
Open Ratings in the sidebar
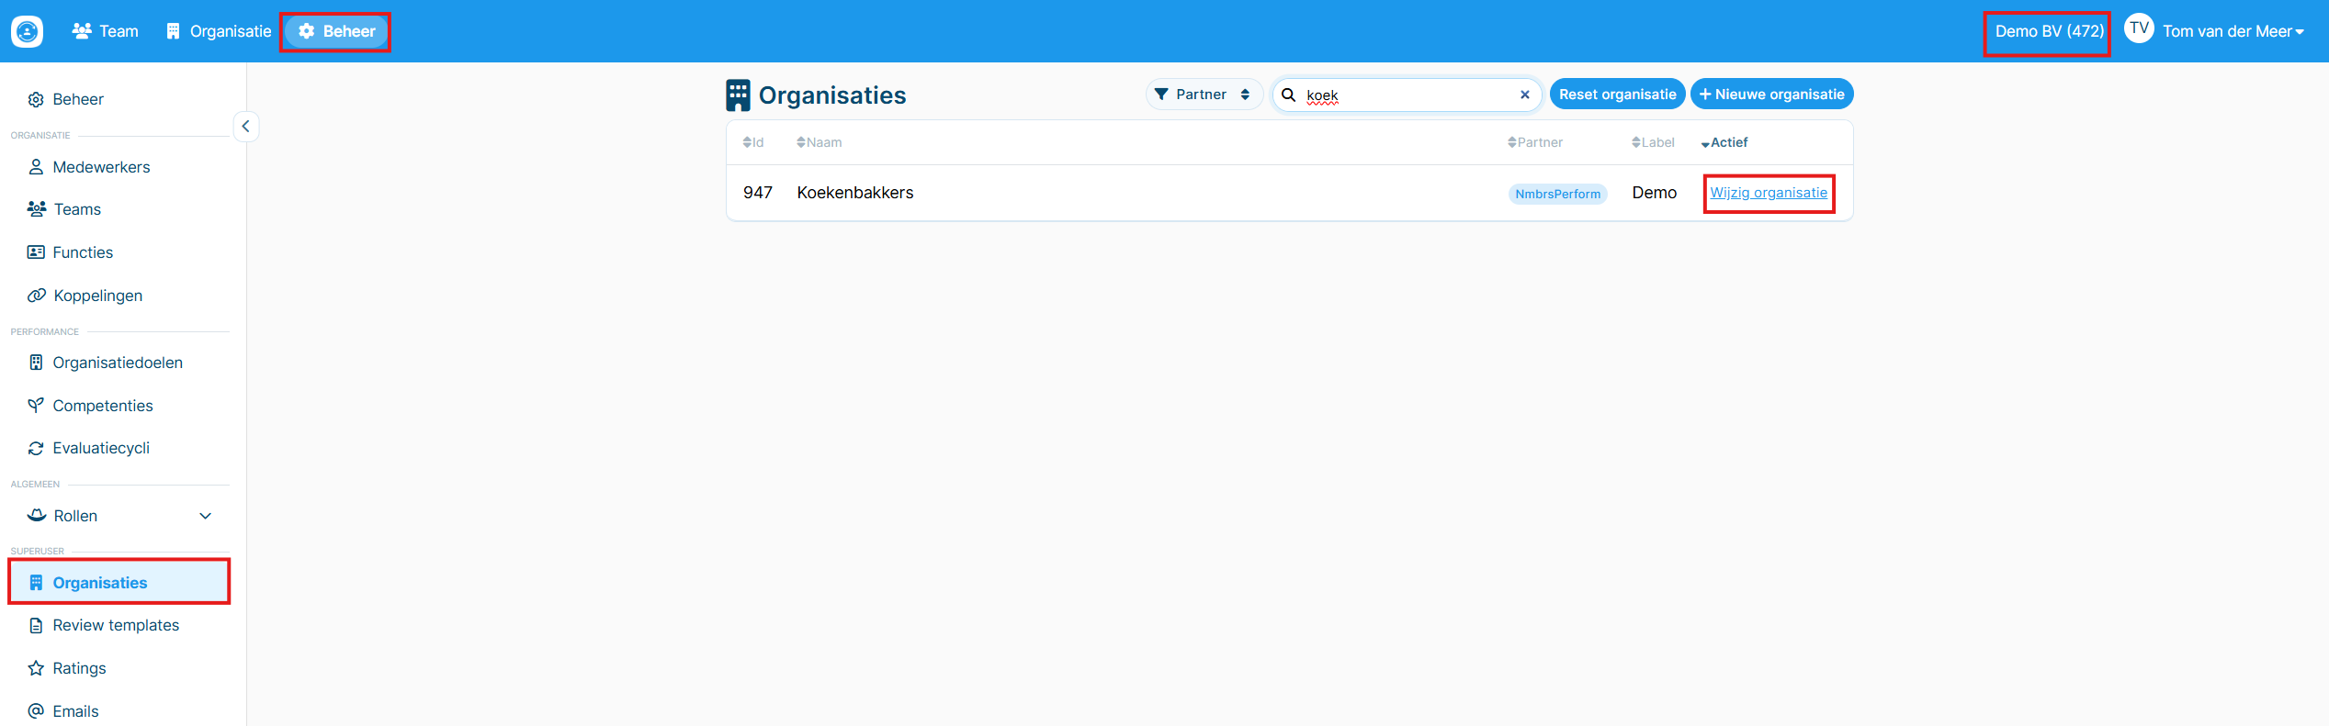click(79, 668)
